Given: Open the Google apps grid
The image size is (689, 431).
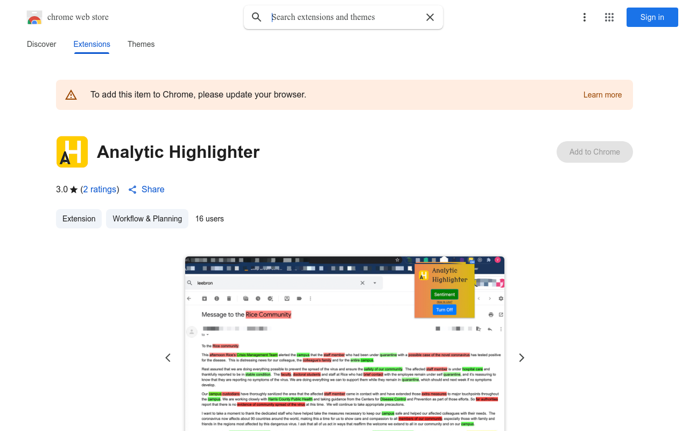Looking at the screenshot, I should [609, 17].
